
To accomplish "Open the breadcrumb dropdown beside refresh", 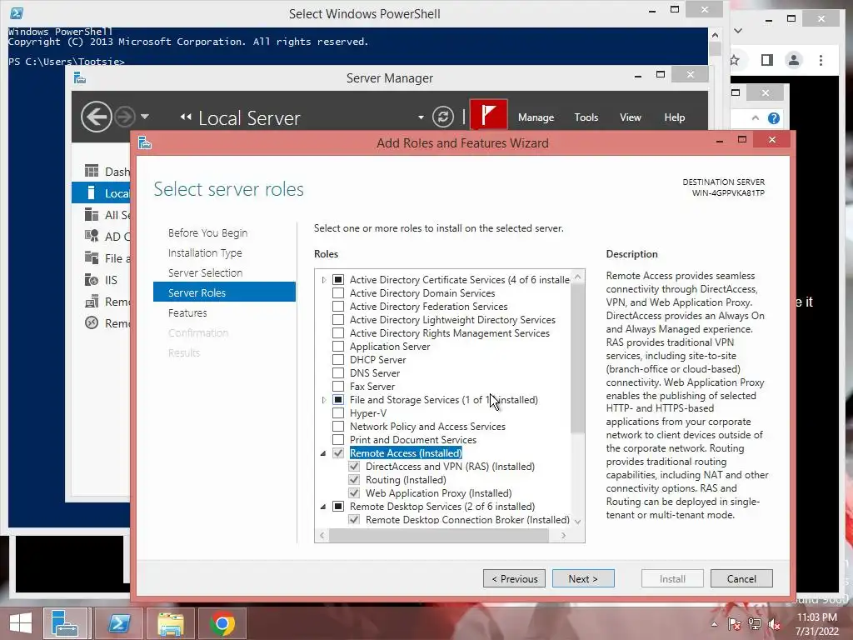I will (x=421, y=117).
